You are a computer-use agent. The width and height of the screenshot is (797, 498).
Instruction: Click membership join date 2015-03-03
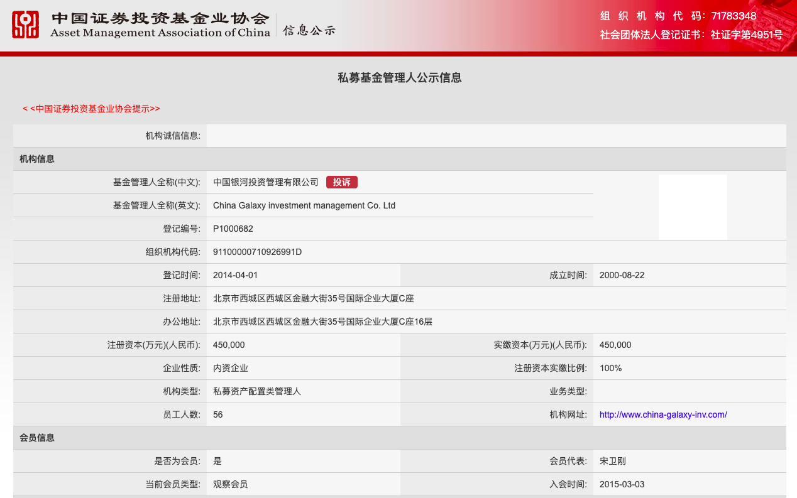pos(622,484)
